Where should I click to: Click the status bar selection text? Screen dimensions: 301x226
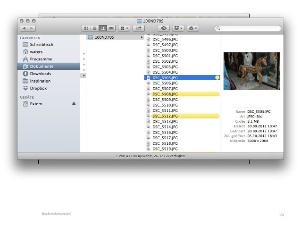coord(150,156)
